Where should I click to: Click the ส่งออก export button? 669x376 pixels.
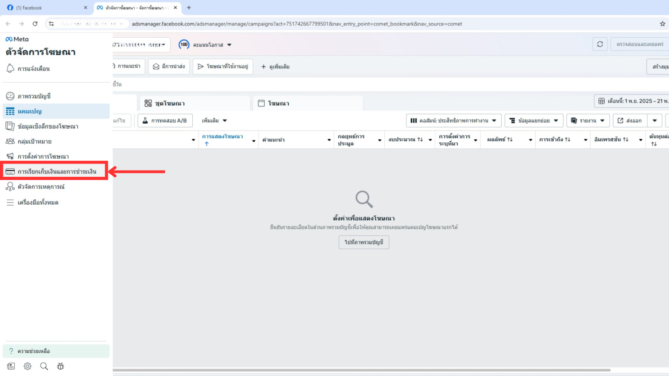coord(630,121)
